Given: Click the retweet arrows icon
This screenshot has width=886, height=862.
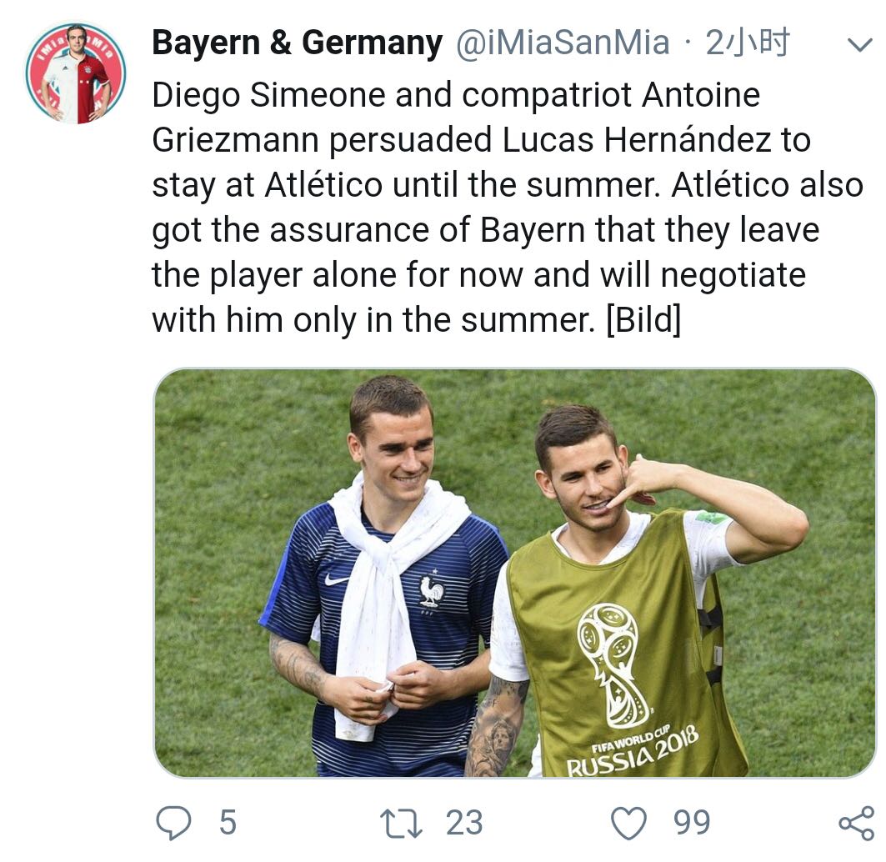Looking at the screenshot, I should pos(400,824).
